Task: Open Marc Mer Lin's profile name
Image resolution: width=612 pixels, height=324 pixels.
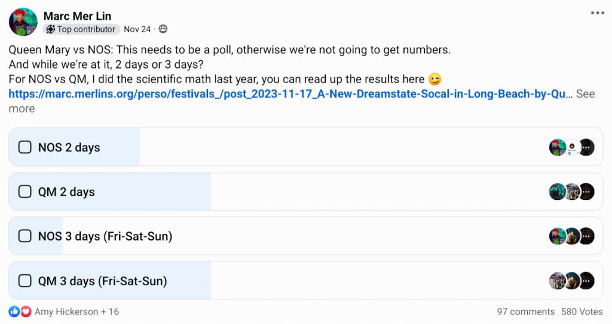Action: pyautogui.click(x=77, y=16)
